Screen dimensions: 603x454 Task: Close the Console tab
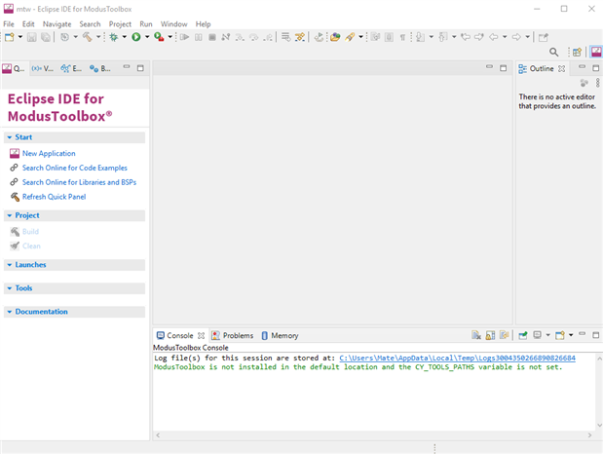(x=201, y=335)
